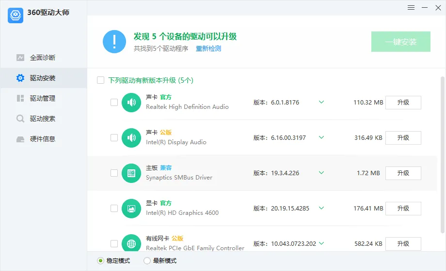Click the Intel(R) HD Graphics 4600 display icon

point(131,209)
